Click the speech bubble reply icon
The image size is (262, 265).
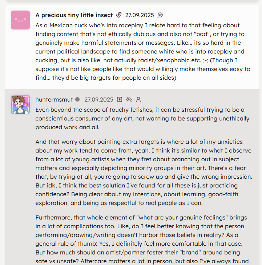coord(160,15)
